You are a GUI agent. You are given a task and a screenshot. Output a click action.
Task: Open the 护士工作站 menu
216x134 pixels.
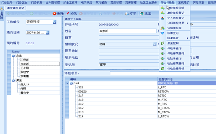(x=71, y=3)
